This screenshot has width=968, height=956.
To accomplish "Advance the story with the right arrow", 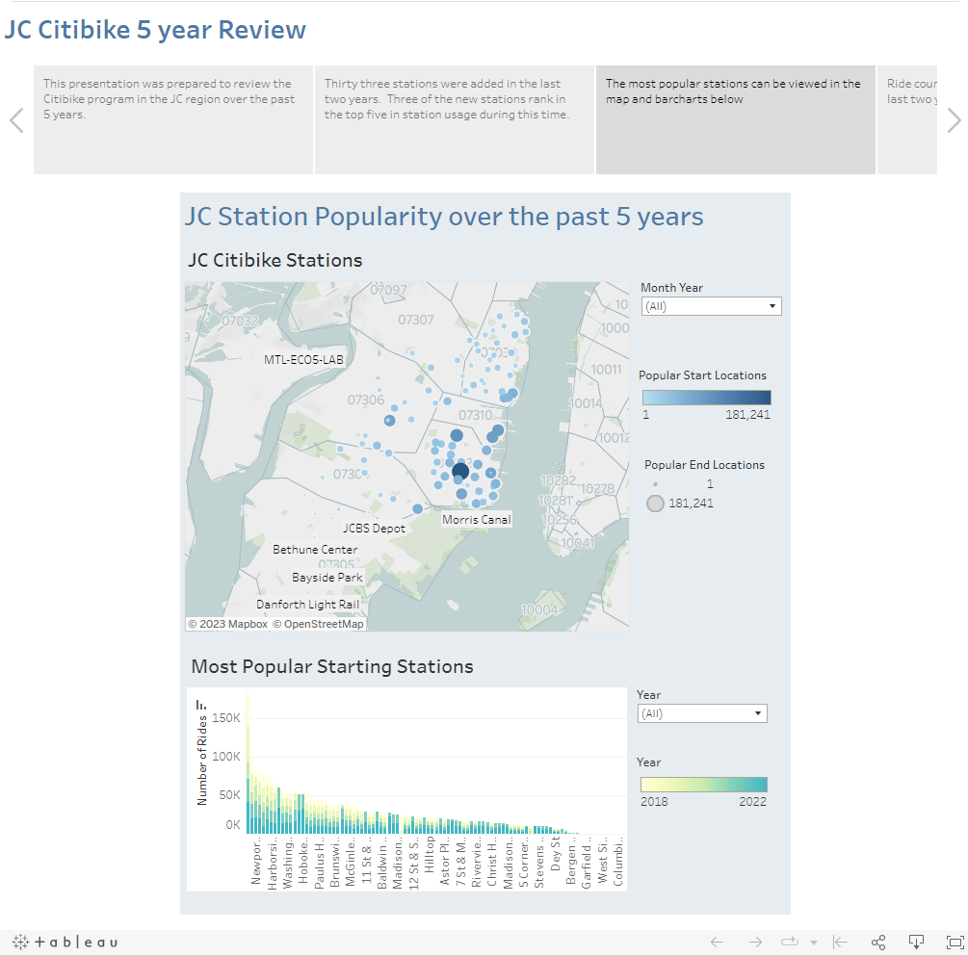I will (953, 119).
